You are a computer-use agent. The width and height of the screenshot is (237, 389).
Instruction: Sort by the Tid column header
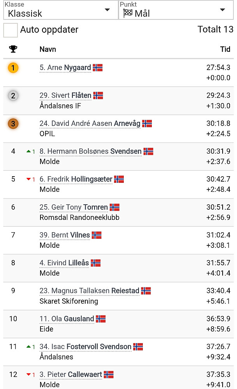tap(225, 49)
